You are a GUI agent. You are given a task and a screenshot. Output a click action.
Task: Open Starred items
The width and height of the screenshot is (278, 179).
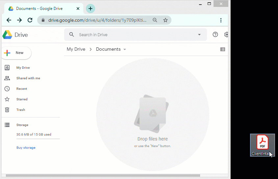coord(22,99)
